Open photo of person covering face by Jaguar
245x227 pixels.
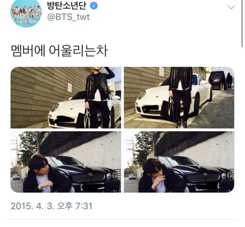179,162
